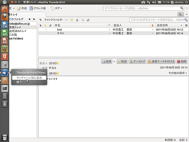Open LibreOffice Calc launcher icon
The image size is (189, 142).
(x=5, y=33)
